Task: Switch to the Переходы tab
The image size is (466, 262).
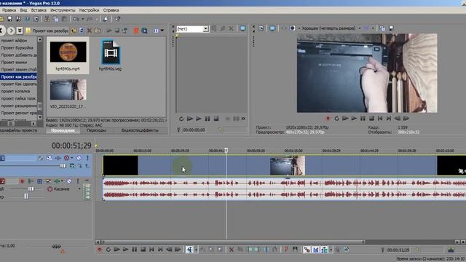Action: pos(96,130)
